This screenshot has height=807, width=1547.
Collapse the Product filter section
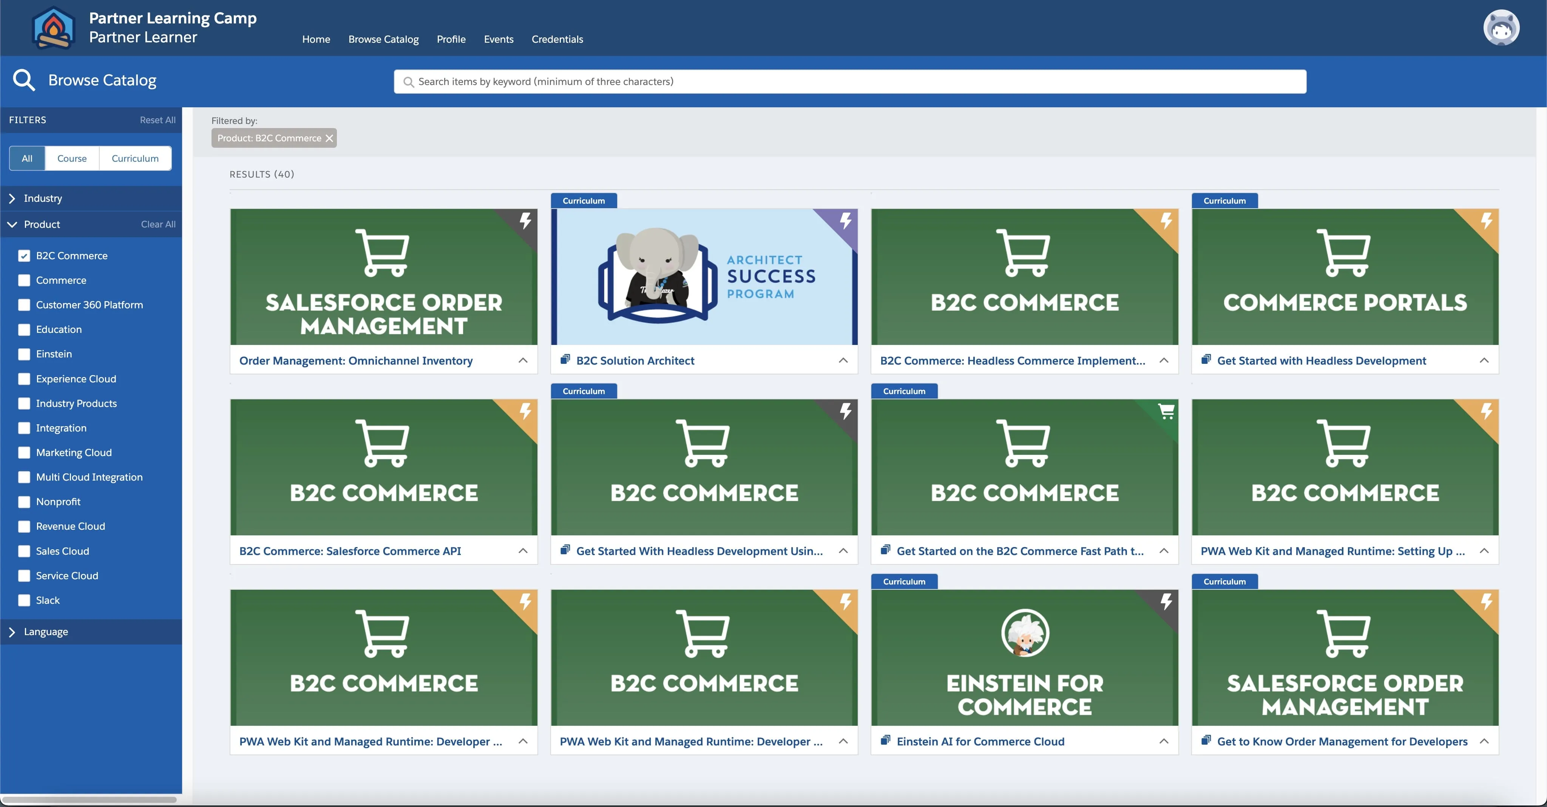12,224
